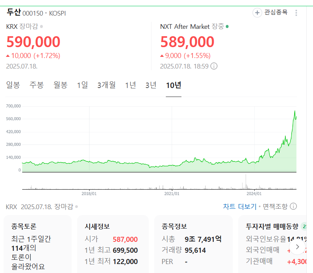Click info icon beside NXT After Market time
This screenshot has height=273, width=313.
click(x=214, y=66)
